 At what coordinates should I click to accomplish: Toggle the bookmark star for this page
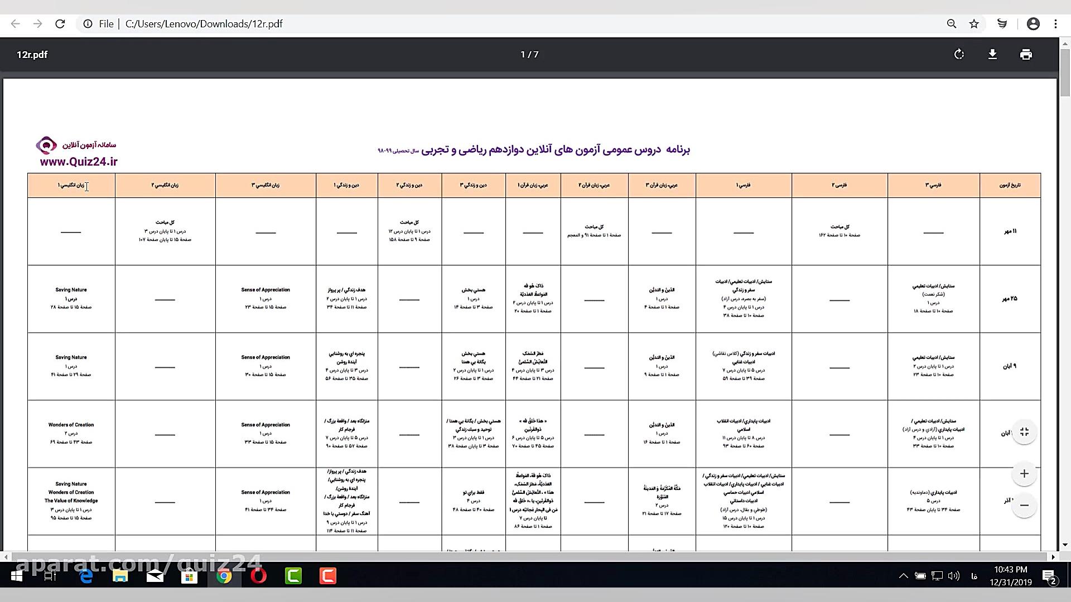[974, 23]
